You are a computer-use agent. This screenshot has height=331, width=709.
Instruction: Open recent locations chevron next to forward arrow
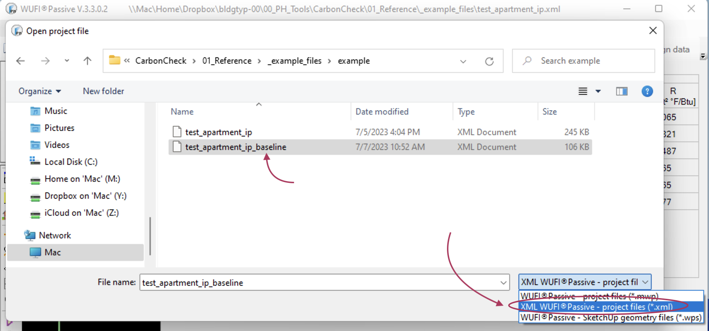point(67,61)
